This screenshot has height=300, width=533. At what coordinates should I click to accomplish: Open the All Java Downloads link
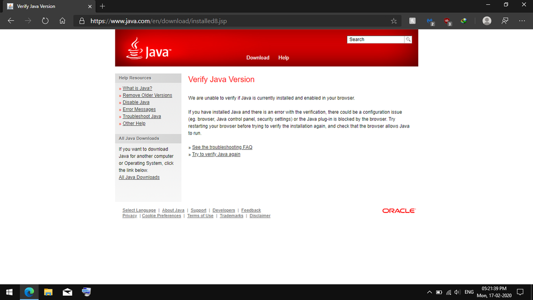click(139, 177)
